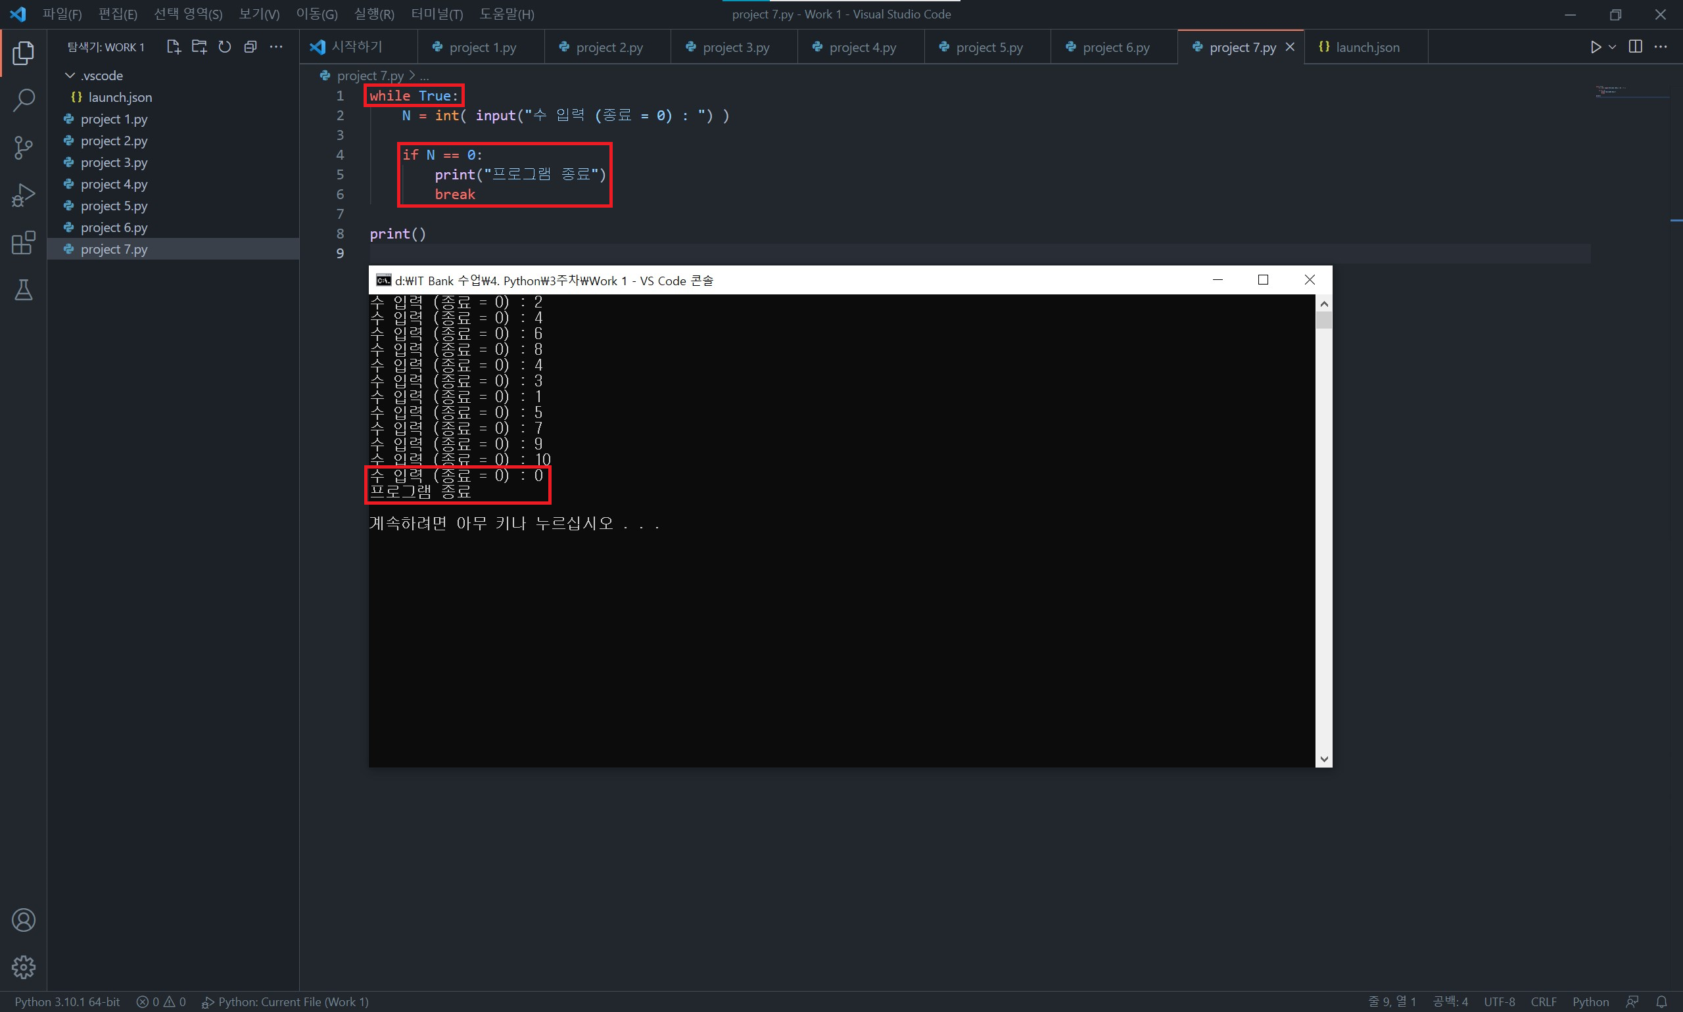Open Manage gear settings icon
The height and width of the screenshot is (1012, 1683).
coord(23,967)
